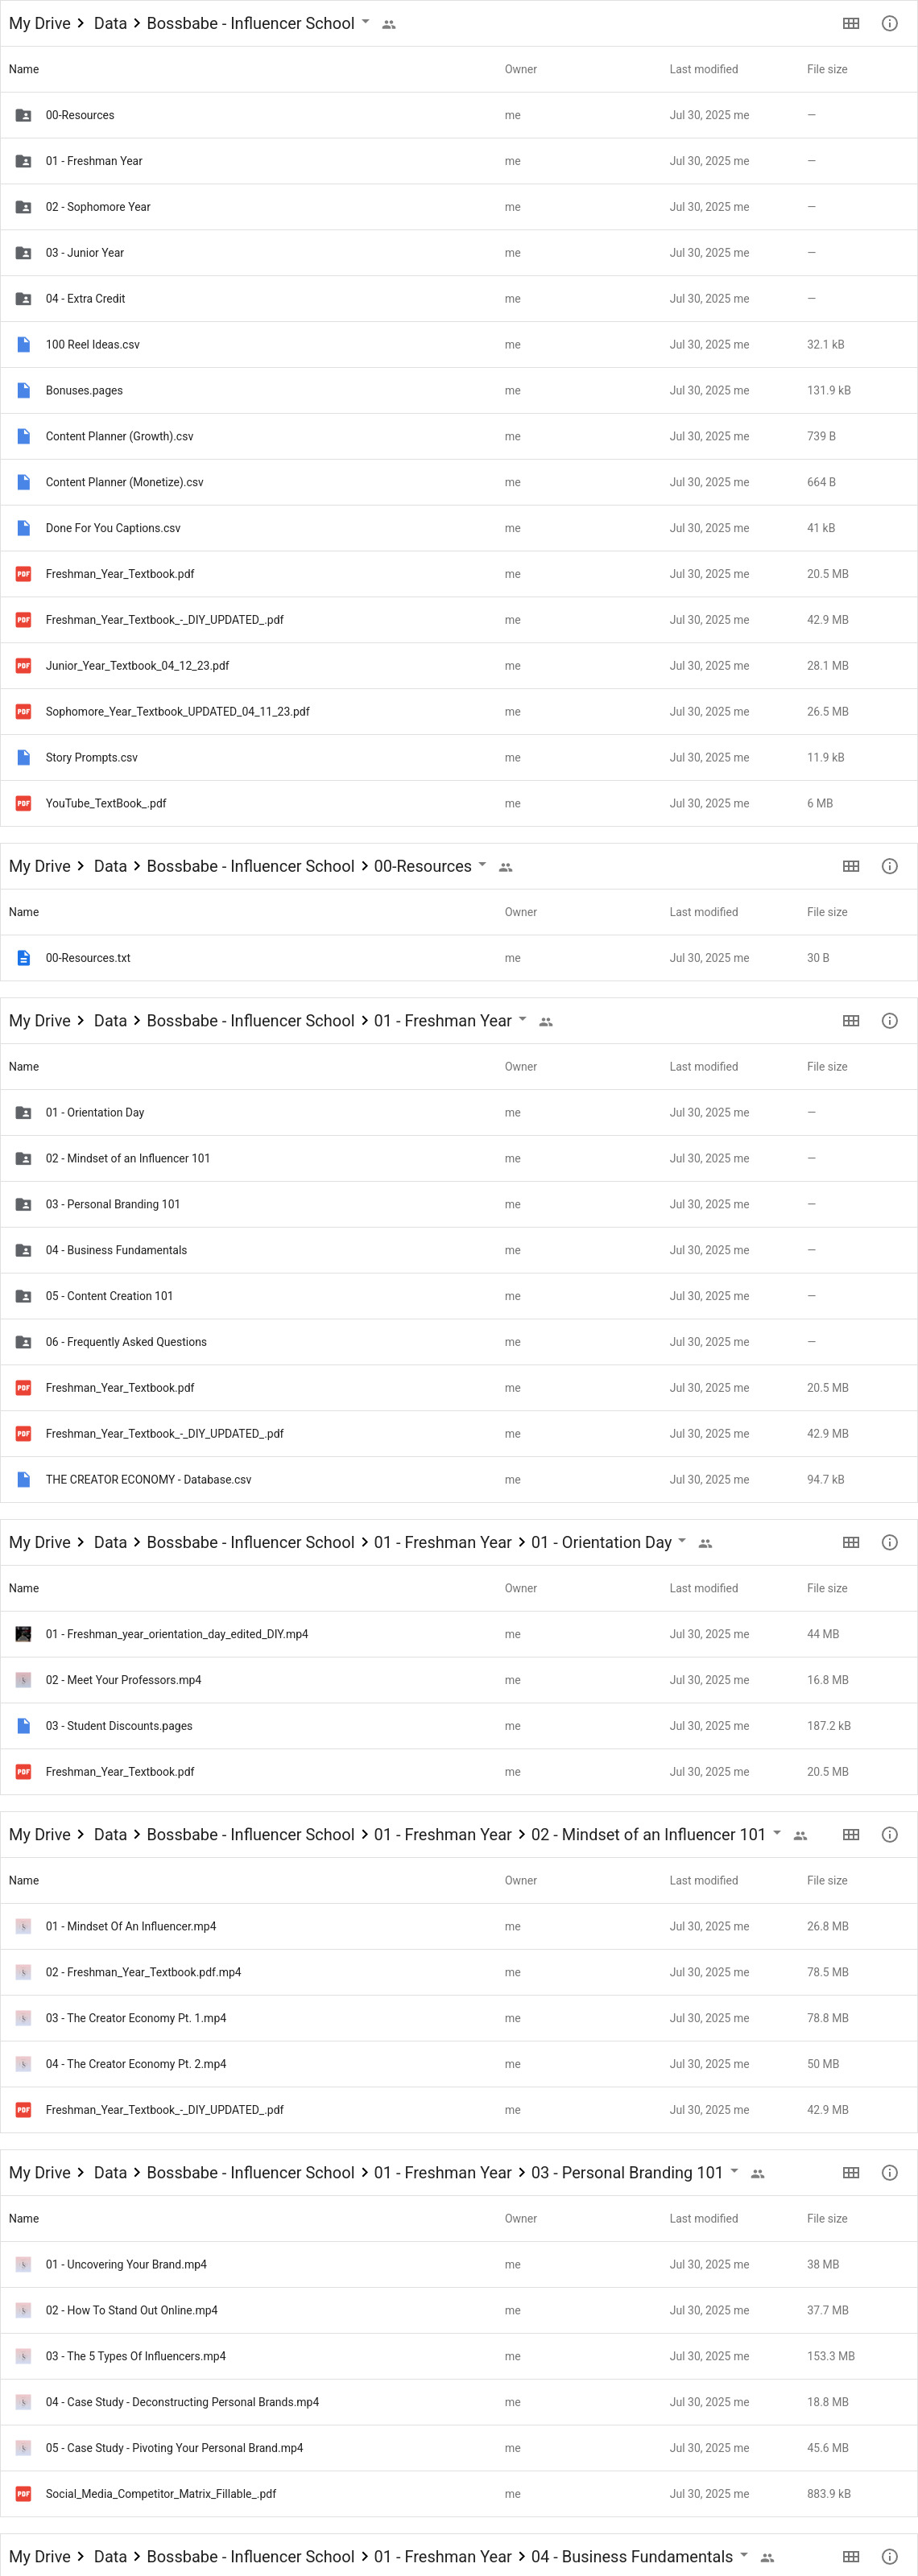Viewport: 918px width, 2576px height.
Task: Click the PDF icon of Junior_Year_Textbook_04_12_23.pdf
Action: click(23, 666)
